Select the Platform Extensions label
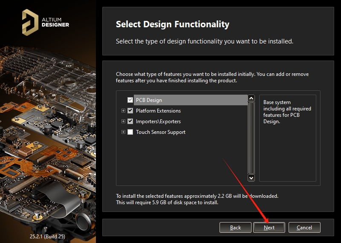This screenshot has width=341, height=243. point(158,111)
